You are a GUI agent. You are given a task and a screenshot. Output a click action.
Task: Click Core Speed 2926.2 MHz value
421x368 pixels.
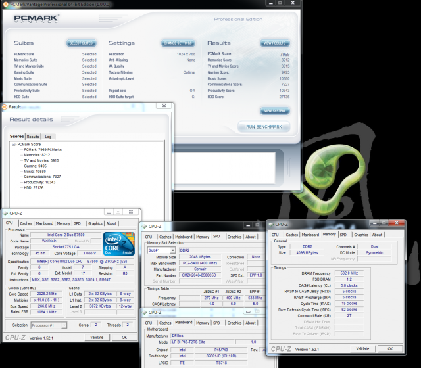coord(47,294)
